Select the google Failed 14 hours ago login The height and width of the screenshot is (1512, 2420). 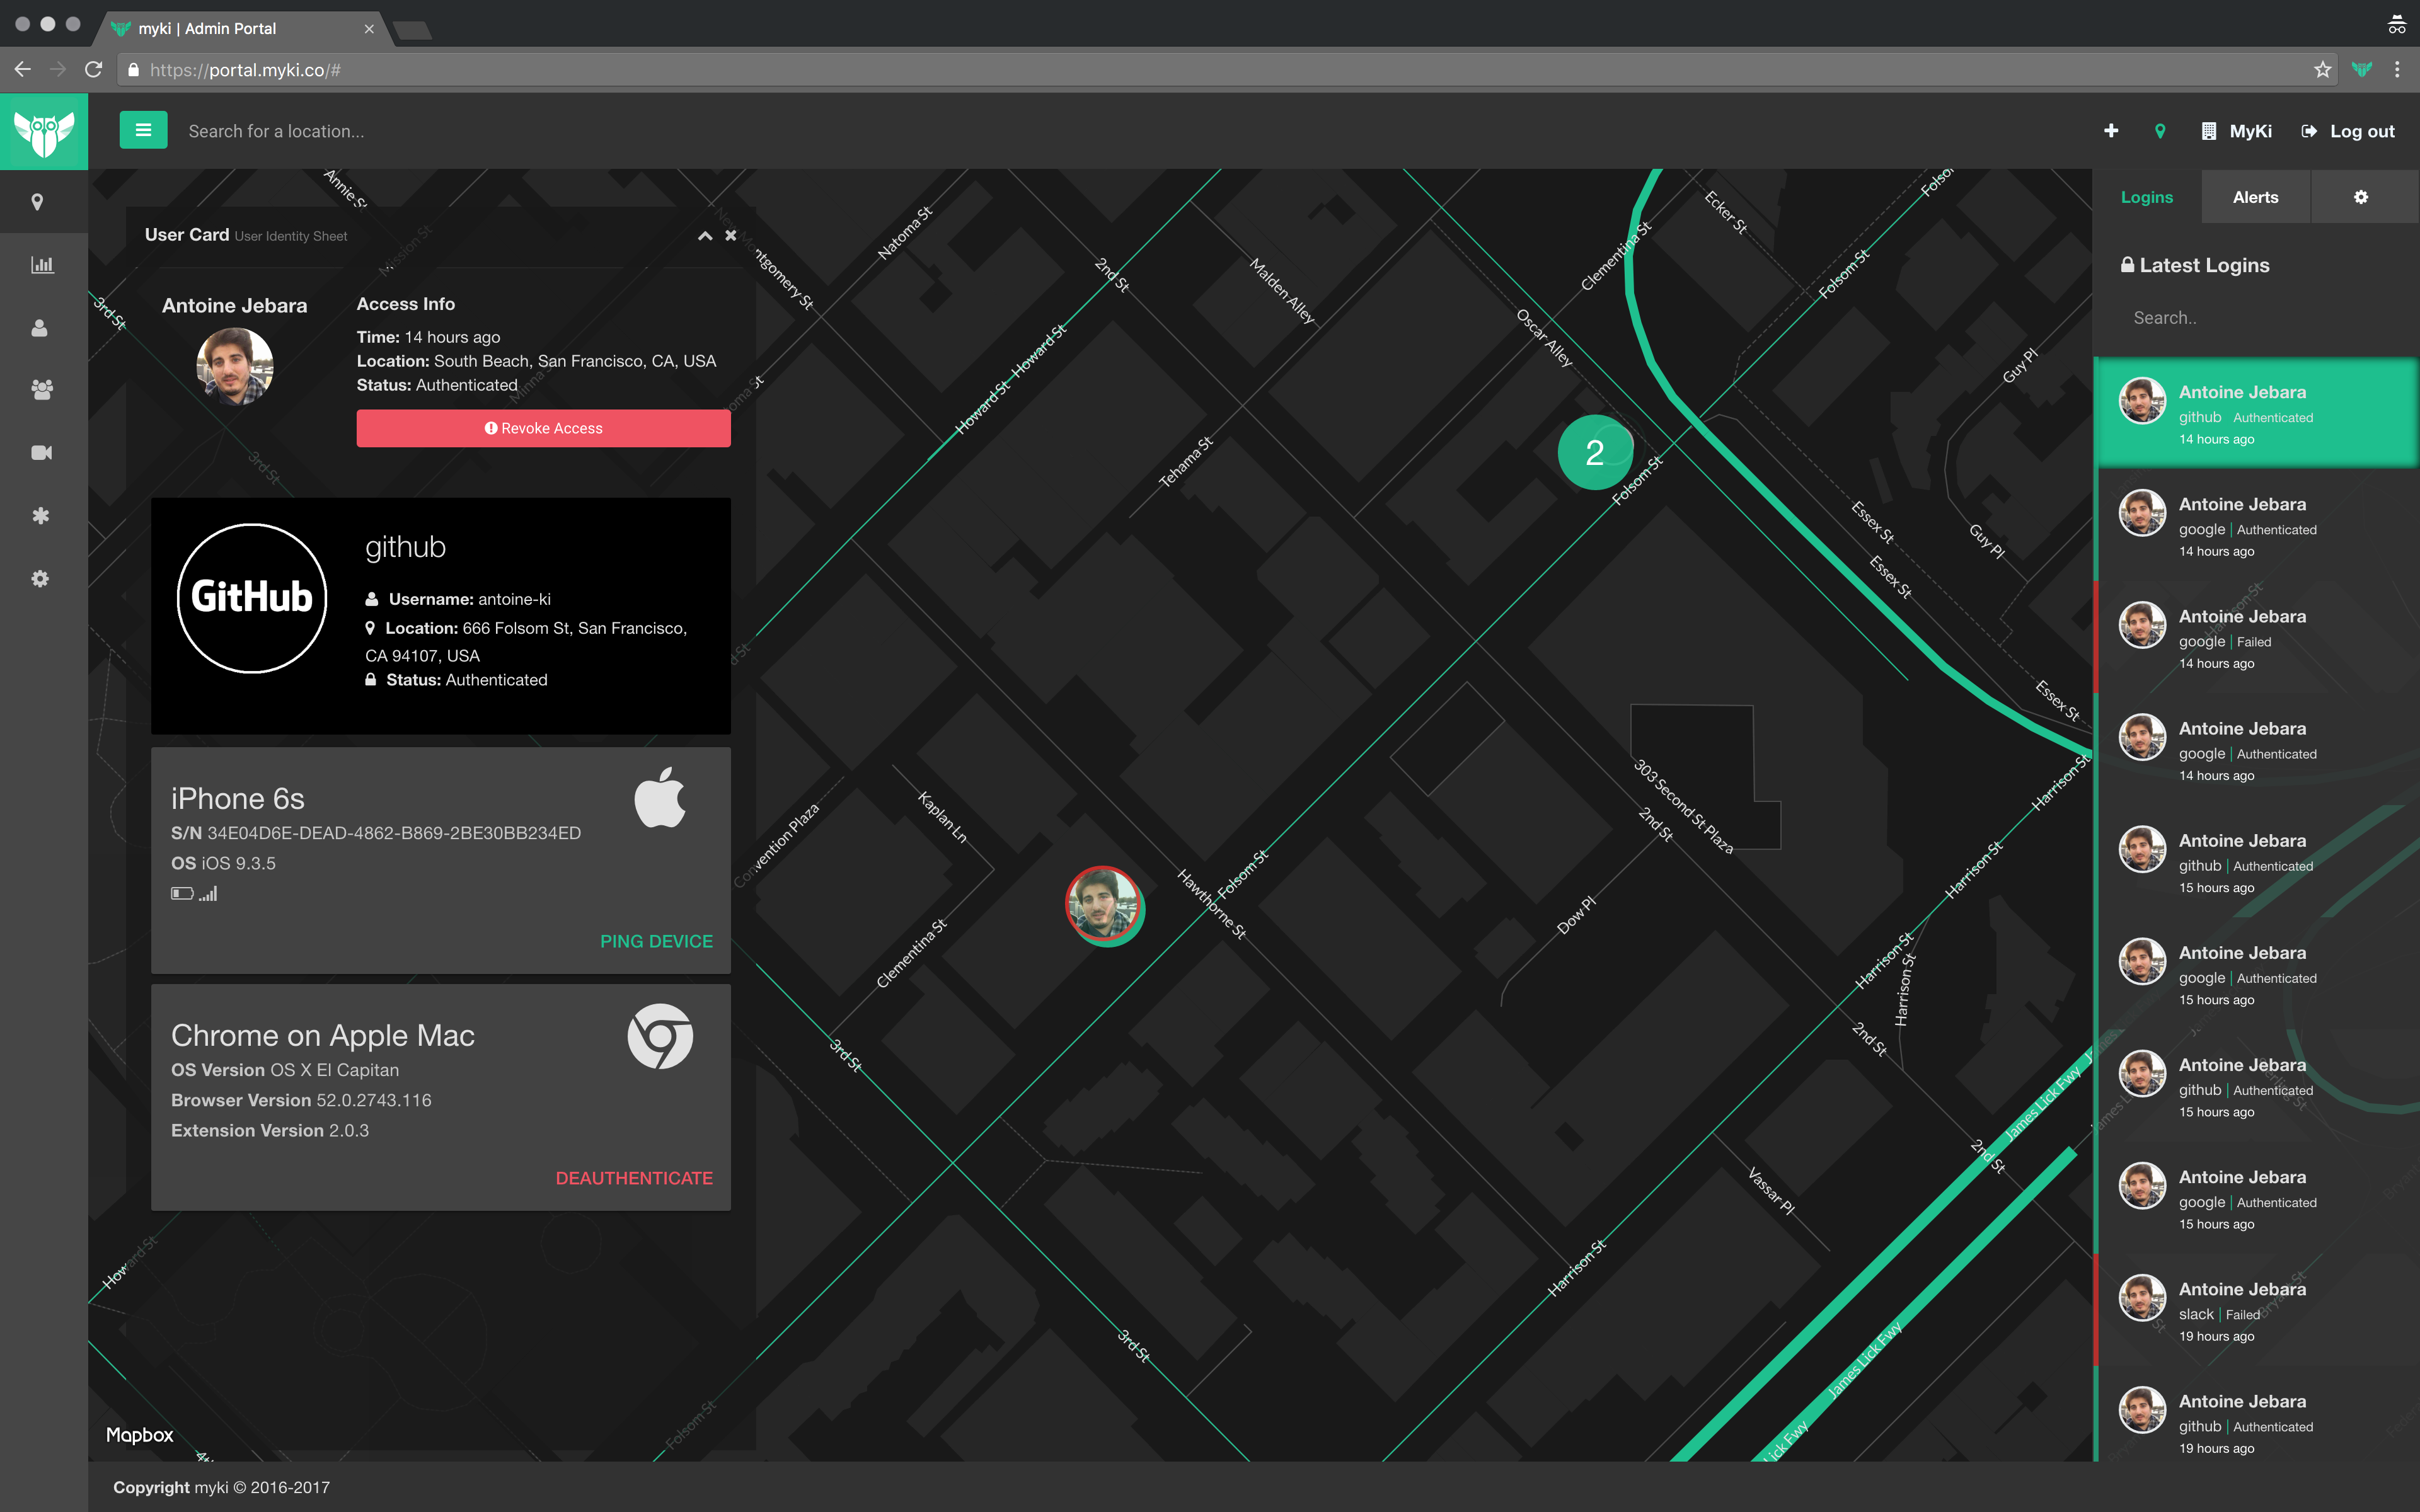click(2256, 637)
